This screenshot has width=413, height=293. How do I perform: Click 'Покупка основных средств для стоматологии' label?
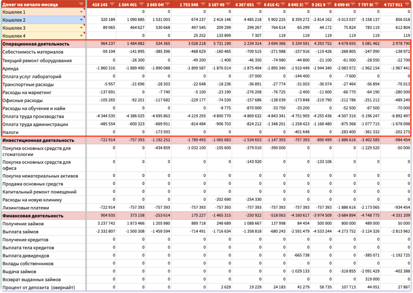pyautogui.click(x=37, y=151)
